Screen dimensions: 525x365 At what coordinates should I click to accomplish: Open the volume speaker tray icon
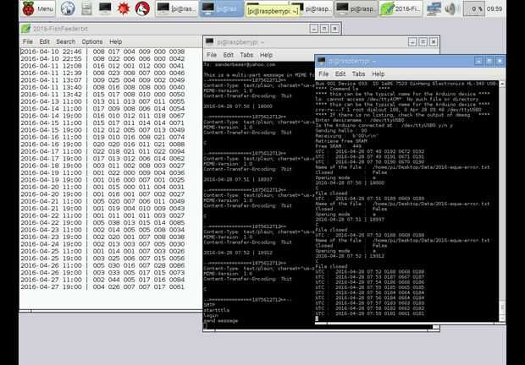pos(451,8)
